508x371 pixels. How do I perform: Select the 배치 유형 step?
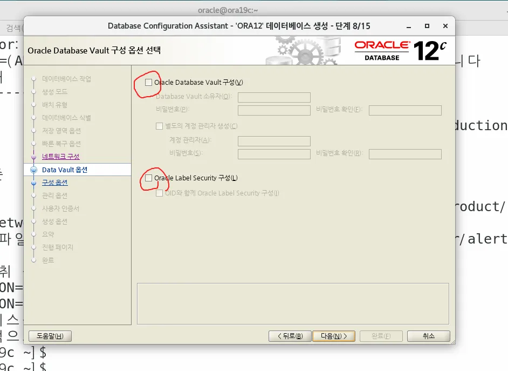pos(55,105)
